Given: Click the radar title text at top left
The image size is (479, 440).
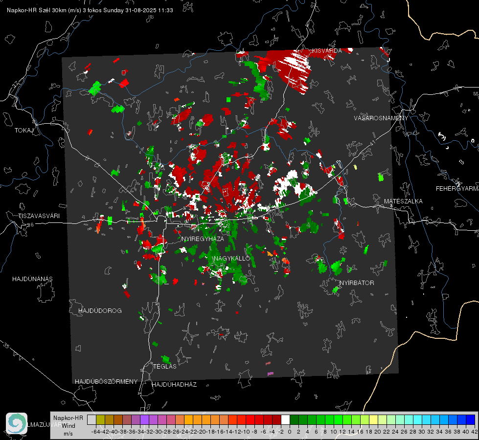Looking at the screenshot, I should pos(90,10).
